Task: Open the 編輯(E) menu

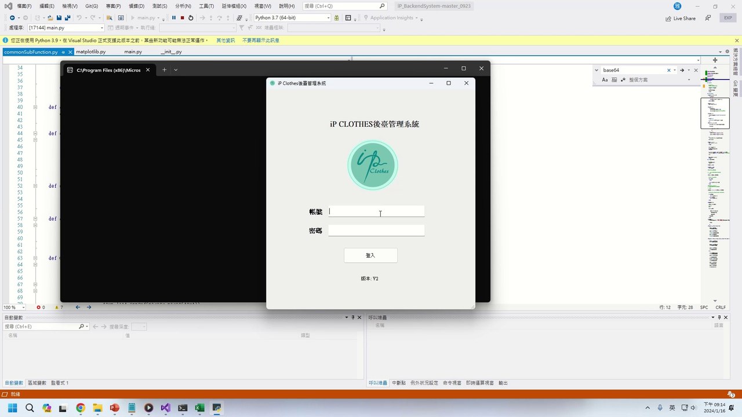Action: (47, 6)
